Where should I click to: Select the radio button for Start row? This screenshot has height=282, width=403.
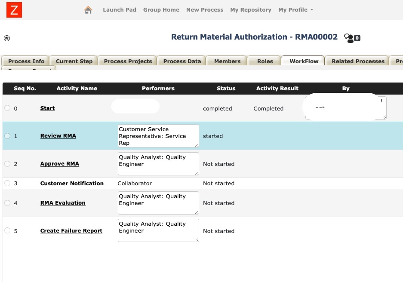coord(7,108)
